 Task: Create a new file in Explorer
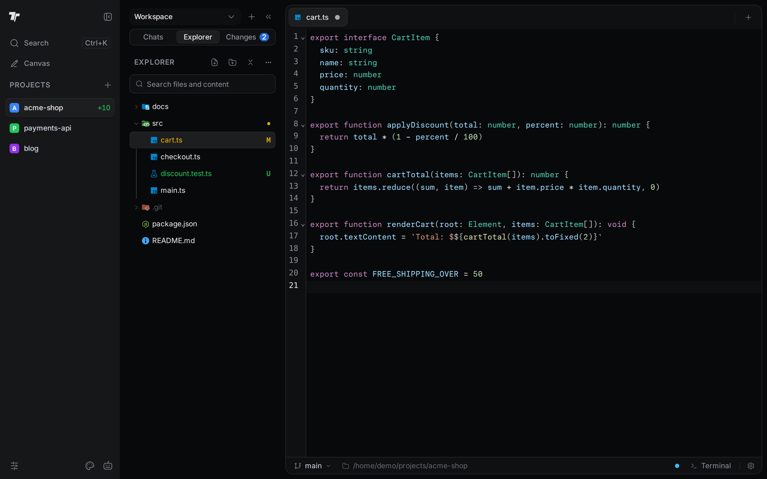(x=215, y=62)
